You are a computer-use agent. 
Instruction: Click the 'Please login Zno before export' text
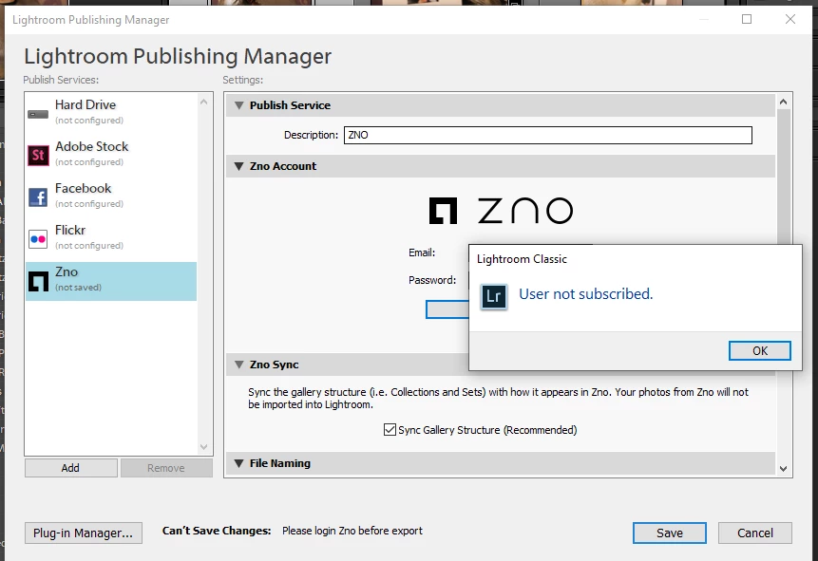(352, 531)
